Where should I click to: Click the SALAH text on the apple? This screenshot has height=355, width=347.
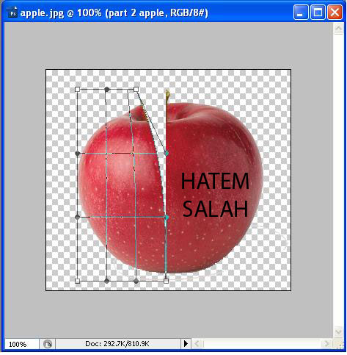215,209
